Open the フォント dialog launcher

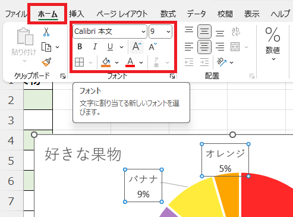[x=172, y=76]
